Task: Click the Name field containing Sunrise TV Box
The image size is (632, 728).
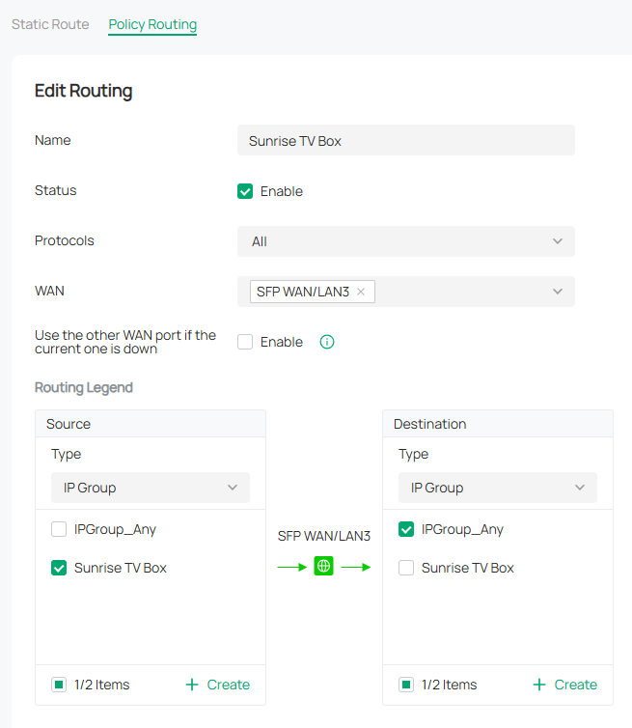Action: coord(405,140)
